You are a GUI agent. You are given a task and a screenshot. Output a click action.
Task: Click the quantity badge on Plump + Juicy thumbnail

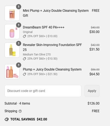coord(19,65)
